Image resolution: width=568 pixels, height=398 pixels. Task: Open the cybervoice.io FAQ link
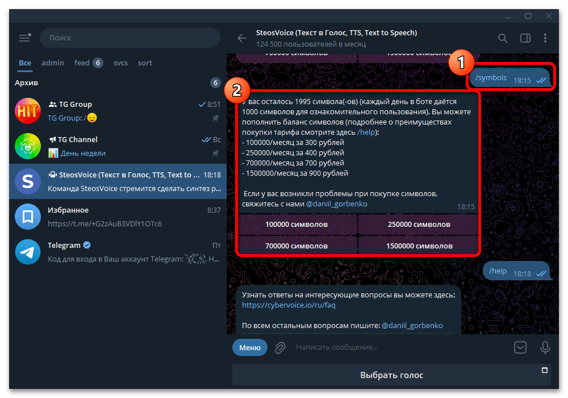[x=289, y=305]
